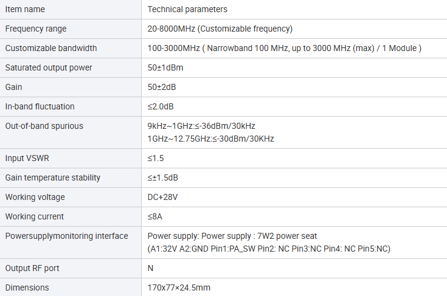This screenshot has width=447, height=296.
Task: Click the 'Item name' header cell
Action: (x=25, y=9)
